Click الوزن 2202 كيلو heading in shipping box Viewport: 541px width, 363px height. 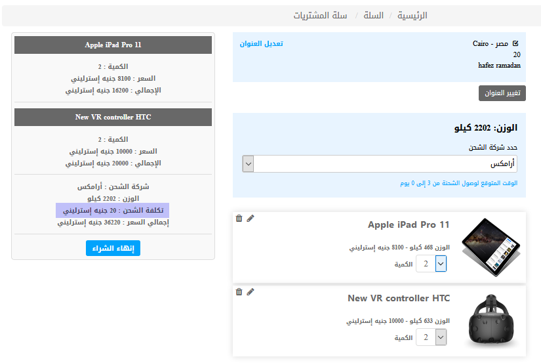[x=486, y=128]
